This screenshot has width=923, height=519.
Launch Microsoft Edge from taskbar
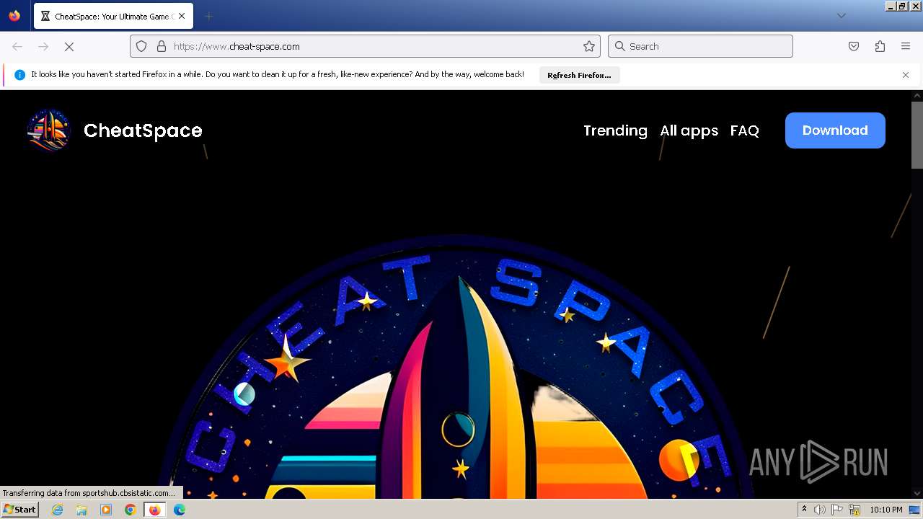[180, 510]
